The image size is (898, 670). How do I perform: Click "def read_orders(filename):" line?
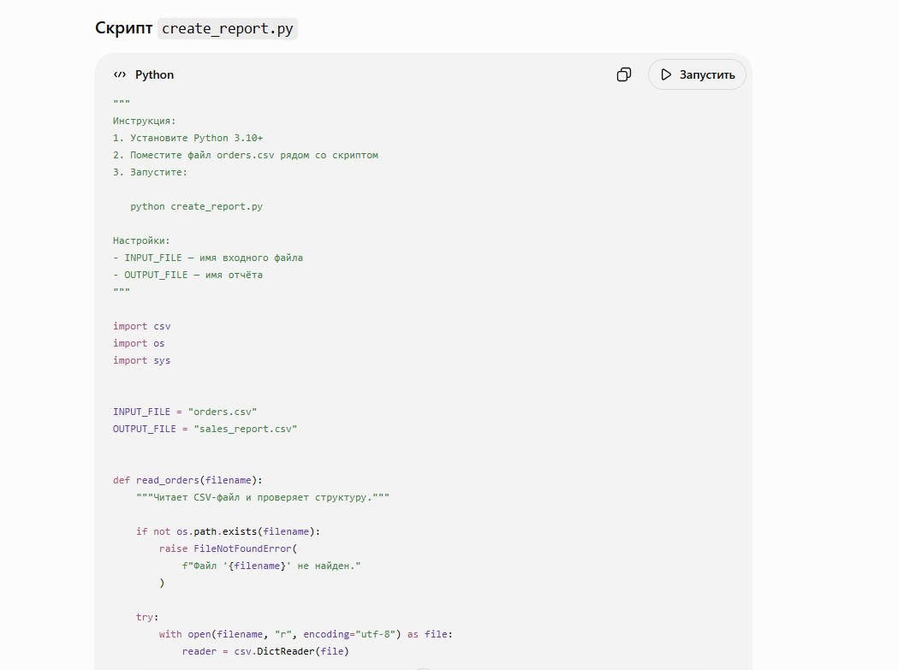click(187, 480)
